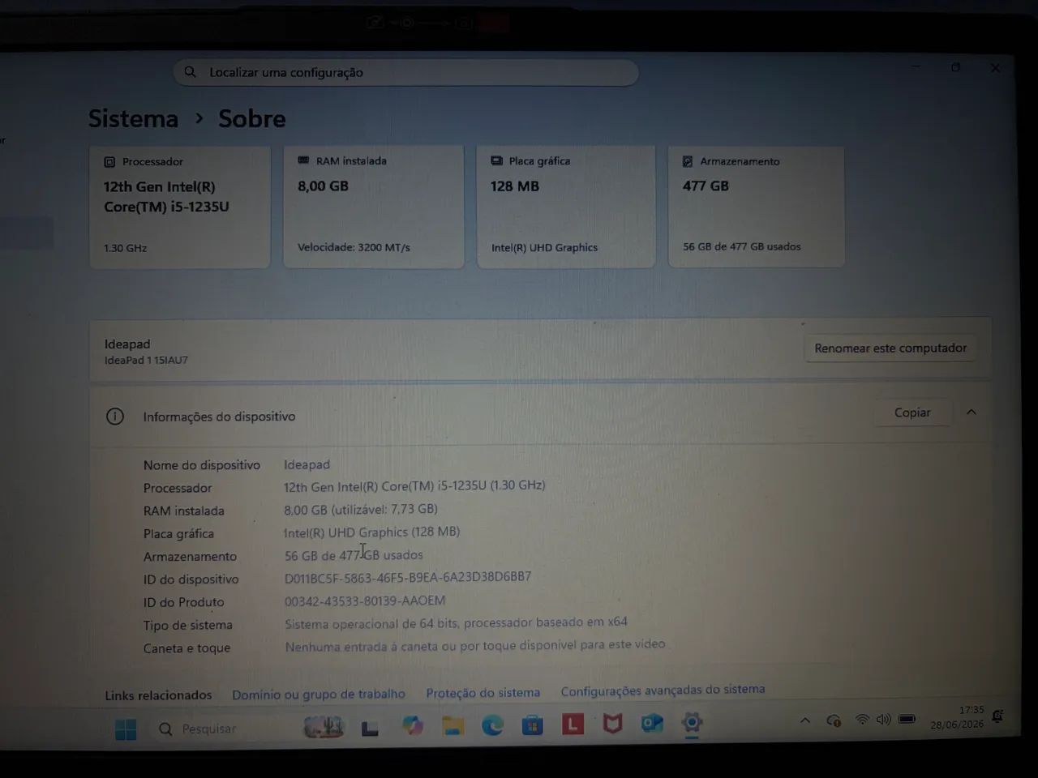Open Outlook from the taskbar

point(652,722)
